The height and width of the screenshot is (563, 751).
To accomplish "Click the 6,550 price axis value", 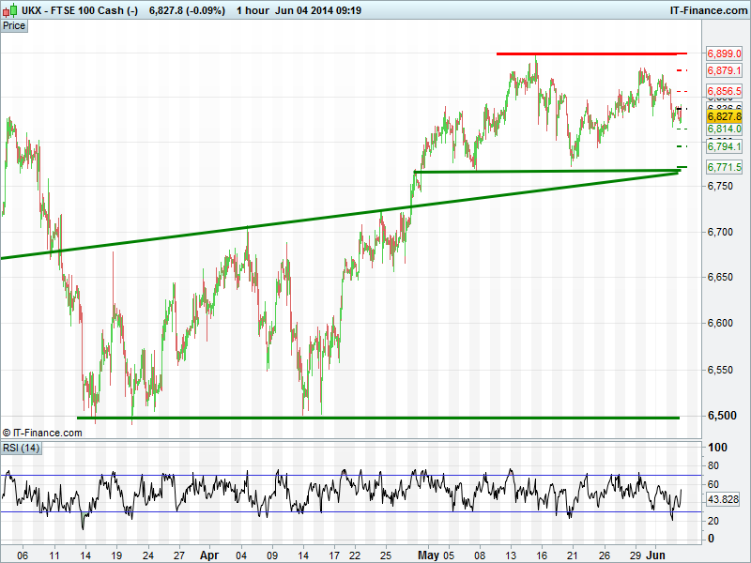I will coord(720,370).
